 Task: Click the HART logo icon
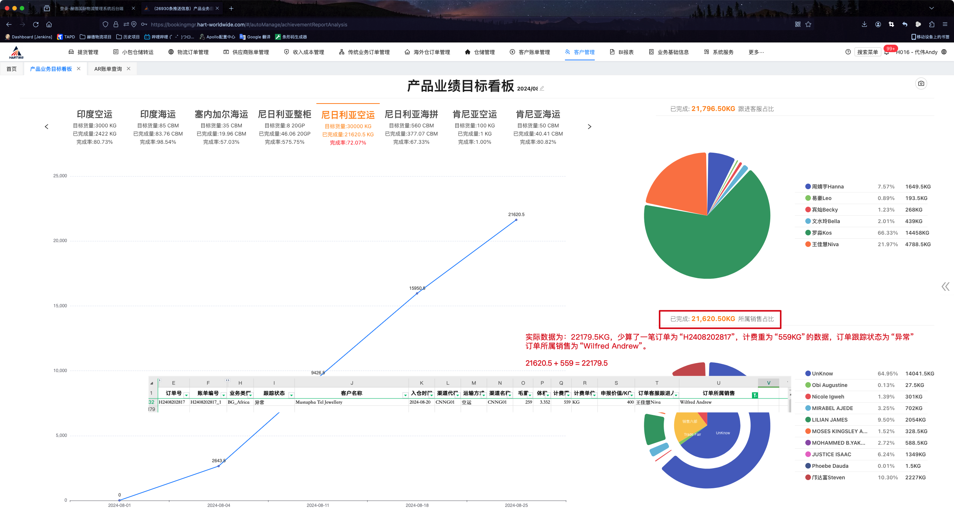[16, 53]
